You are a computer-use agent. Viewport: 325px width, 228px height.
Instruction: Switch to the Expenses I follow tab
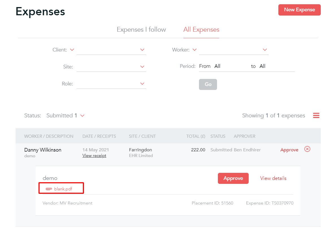click(141, 29)
